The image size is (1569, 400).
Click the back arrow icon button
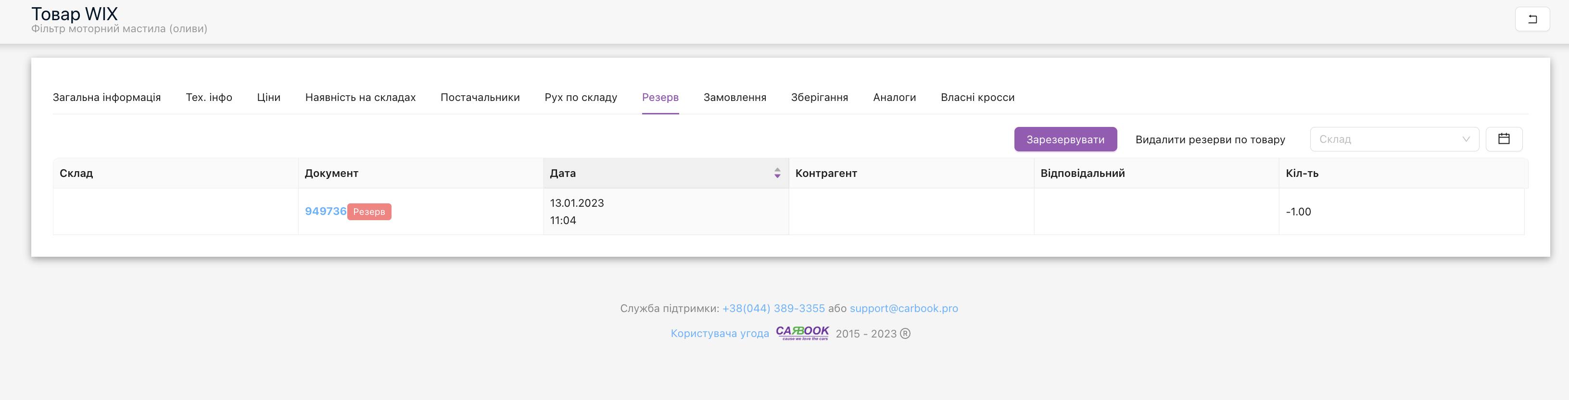point(1532,20)
